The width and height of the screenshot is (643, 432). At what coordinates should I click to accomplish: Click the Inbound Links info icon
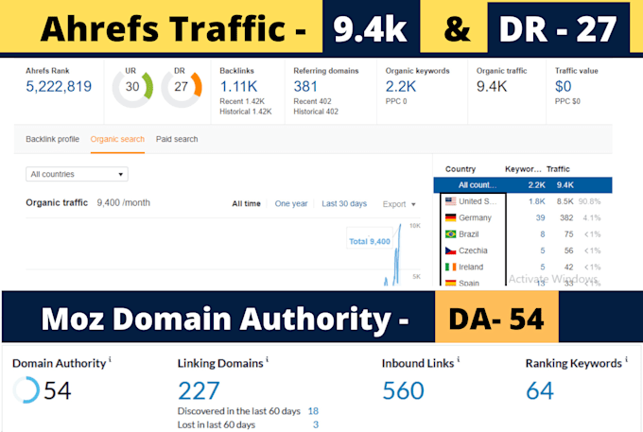[x=458, y=360]
